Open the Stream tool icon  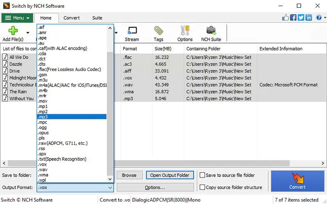point(132,31)
